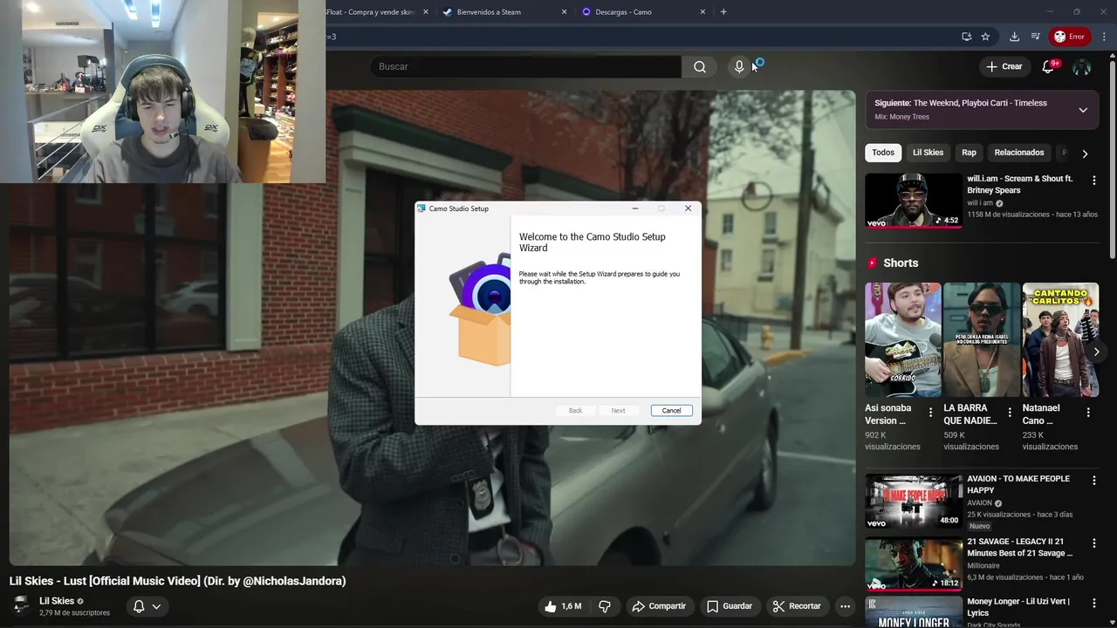Click the YouTube search magnifier button
Viewport: 1117px width, 628px height.
[700, 66]
